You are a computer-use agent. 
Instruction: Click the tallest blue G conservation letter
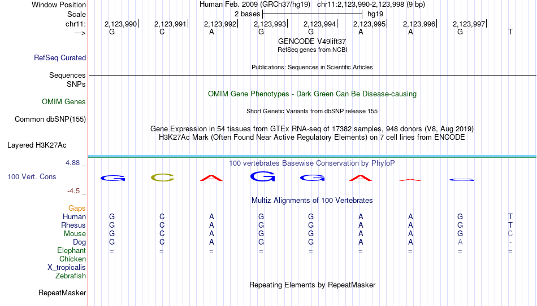tap(263, 176)
